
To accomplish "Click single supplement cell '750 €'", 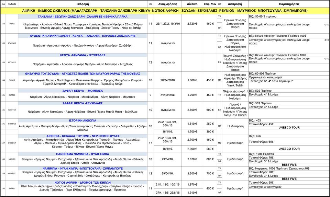I will [x=210, y=173].
